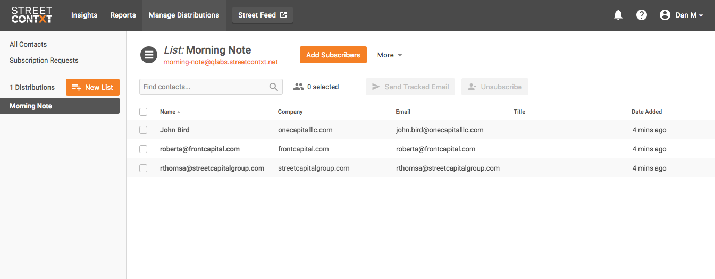
Task: Select the Morning Note list in sidebar
Action: pyautogui.click(x=60, y=106)
